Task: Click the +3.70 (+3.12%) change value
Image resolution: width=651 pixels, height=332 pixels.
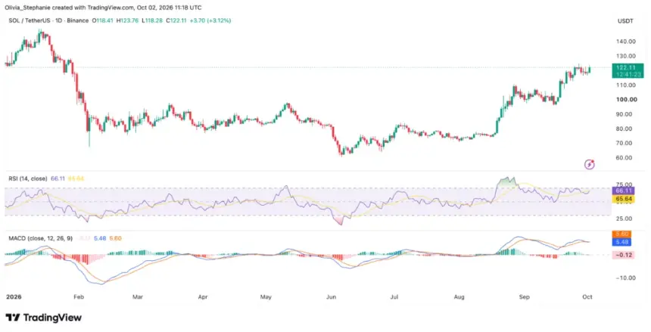Action: (212, 20)
